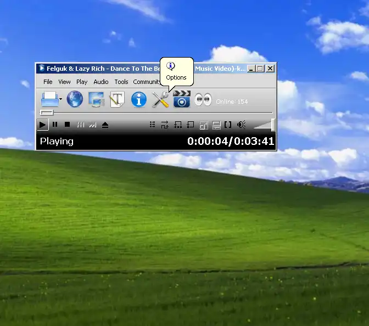Open the Audio menu

pyautogui.click(x=101, y=82)
